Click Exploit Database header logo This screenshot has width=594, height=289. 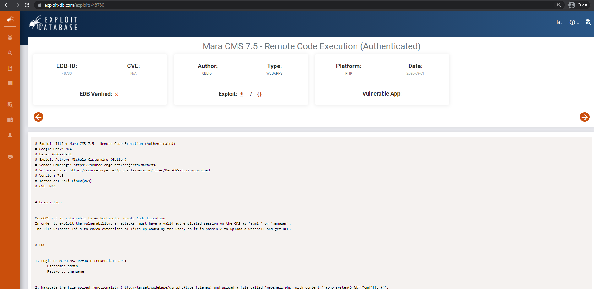pos(53,23)
